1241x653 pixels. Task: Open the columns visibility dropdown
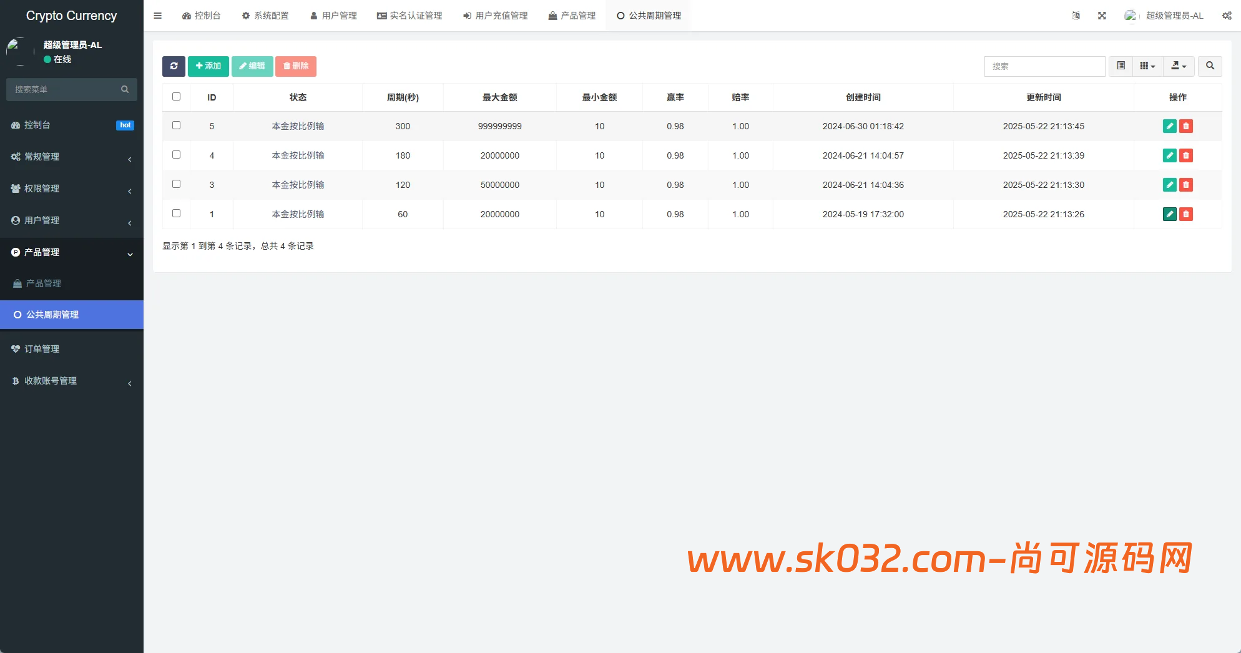coord(1147,66)
